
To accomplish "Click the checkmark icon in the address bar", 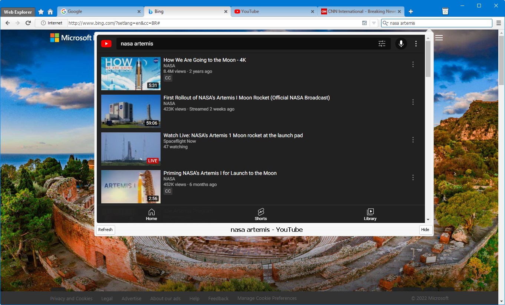I will point(364,23).
